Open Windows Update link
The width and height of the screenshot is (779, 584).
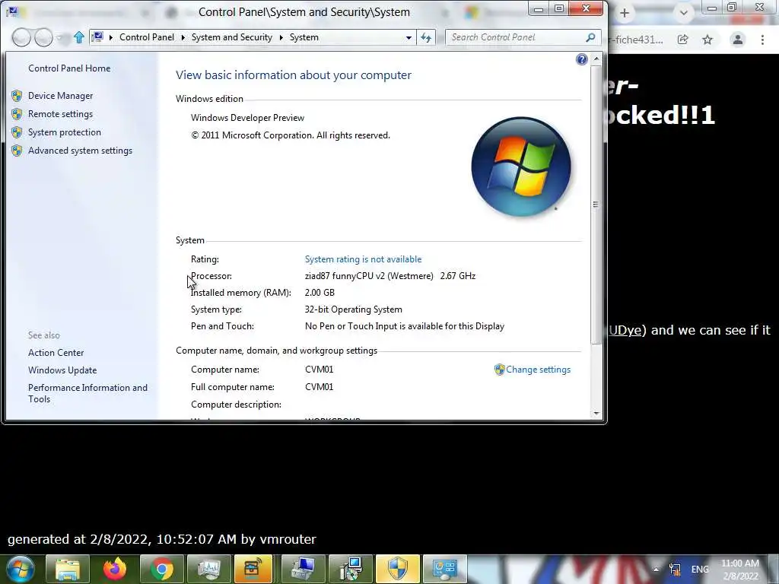pos(62,370)
